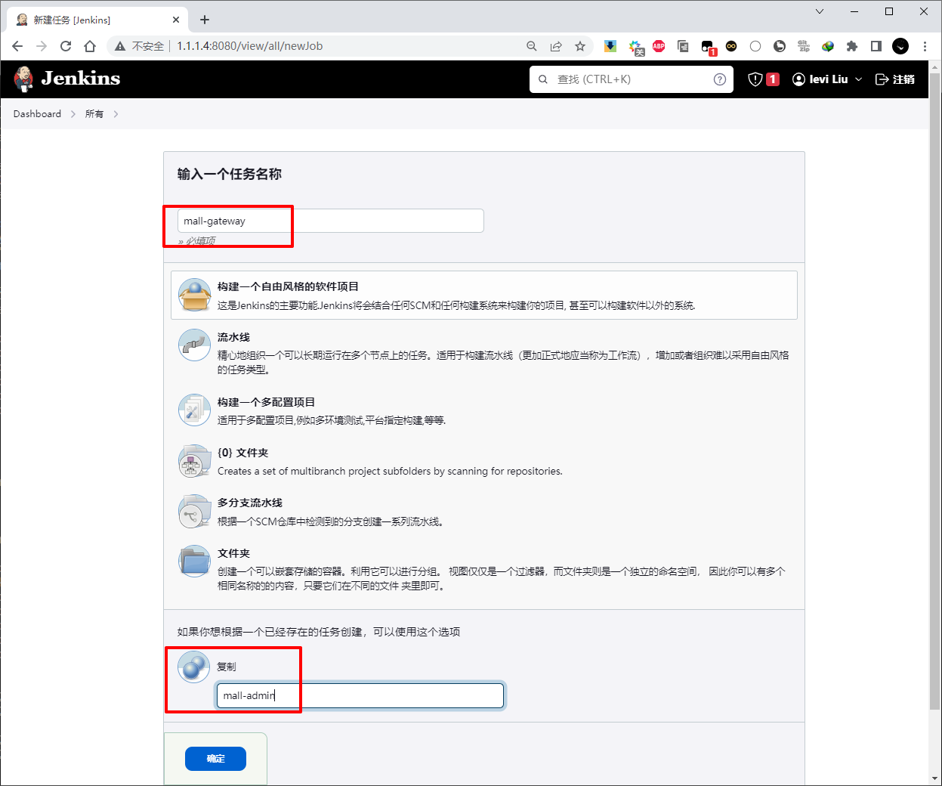Select the folder (文件夹) item icon
Screen dimensions: 942x786
[194, 562]
